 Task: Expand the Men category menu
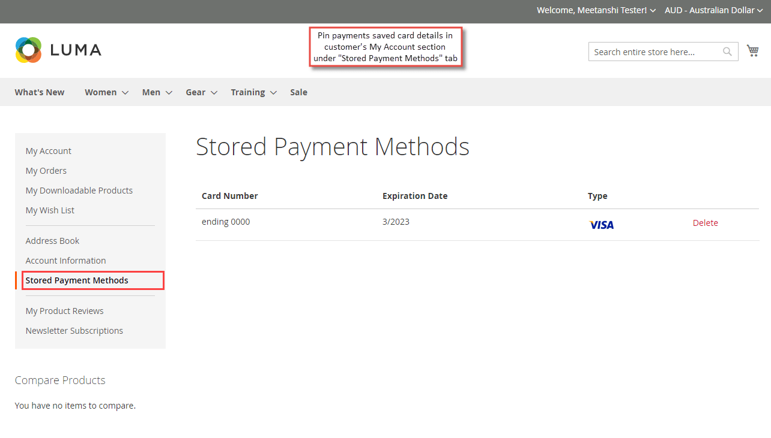tap(151, 92)
